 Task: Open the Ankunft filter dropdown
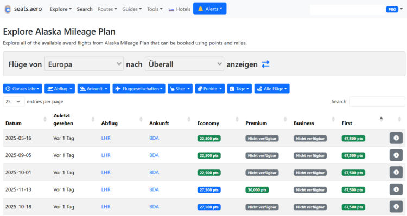click(94, 89)
